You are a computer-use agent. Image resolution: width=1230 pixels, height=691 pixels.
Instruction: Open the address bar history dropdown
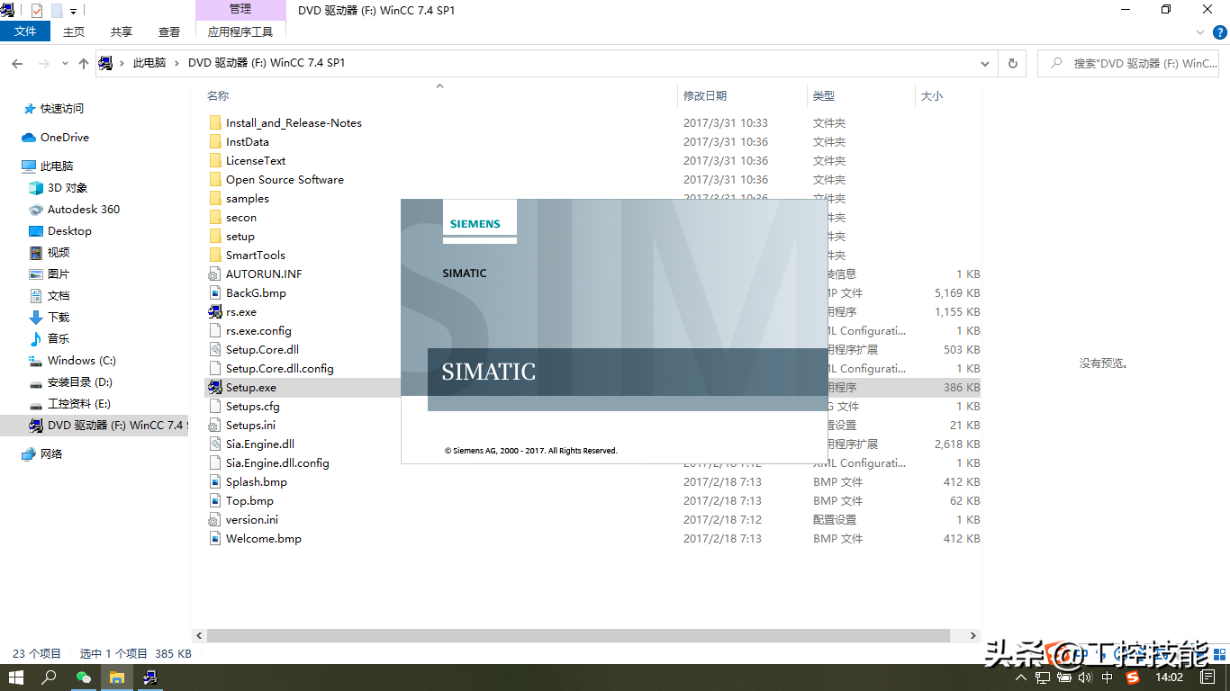985,64
